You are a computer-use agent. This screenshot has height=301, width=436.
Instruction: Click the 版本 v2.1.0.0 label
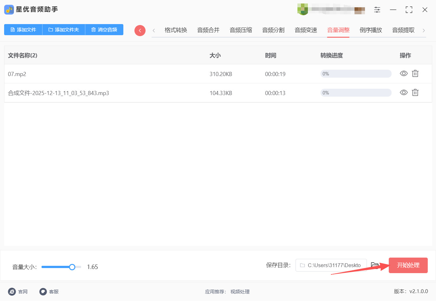[411, 291]
